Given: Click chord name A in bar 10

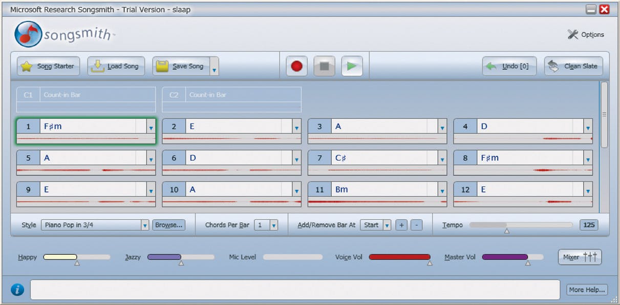Looking at the screenshot, I should (193, 190).
